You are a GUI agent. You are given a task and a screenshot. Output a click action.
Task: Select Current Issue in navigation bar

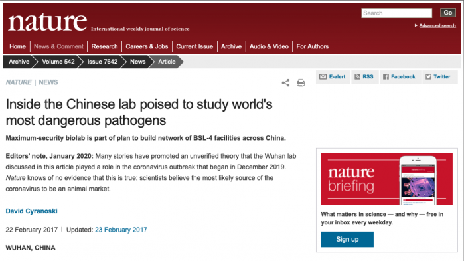(x=194, y=46)
